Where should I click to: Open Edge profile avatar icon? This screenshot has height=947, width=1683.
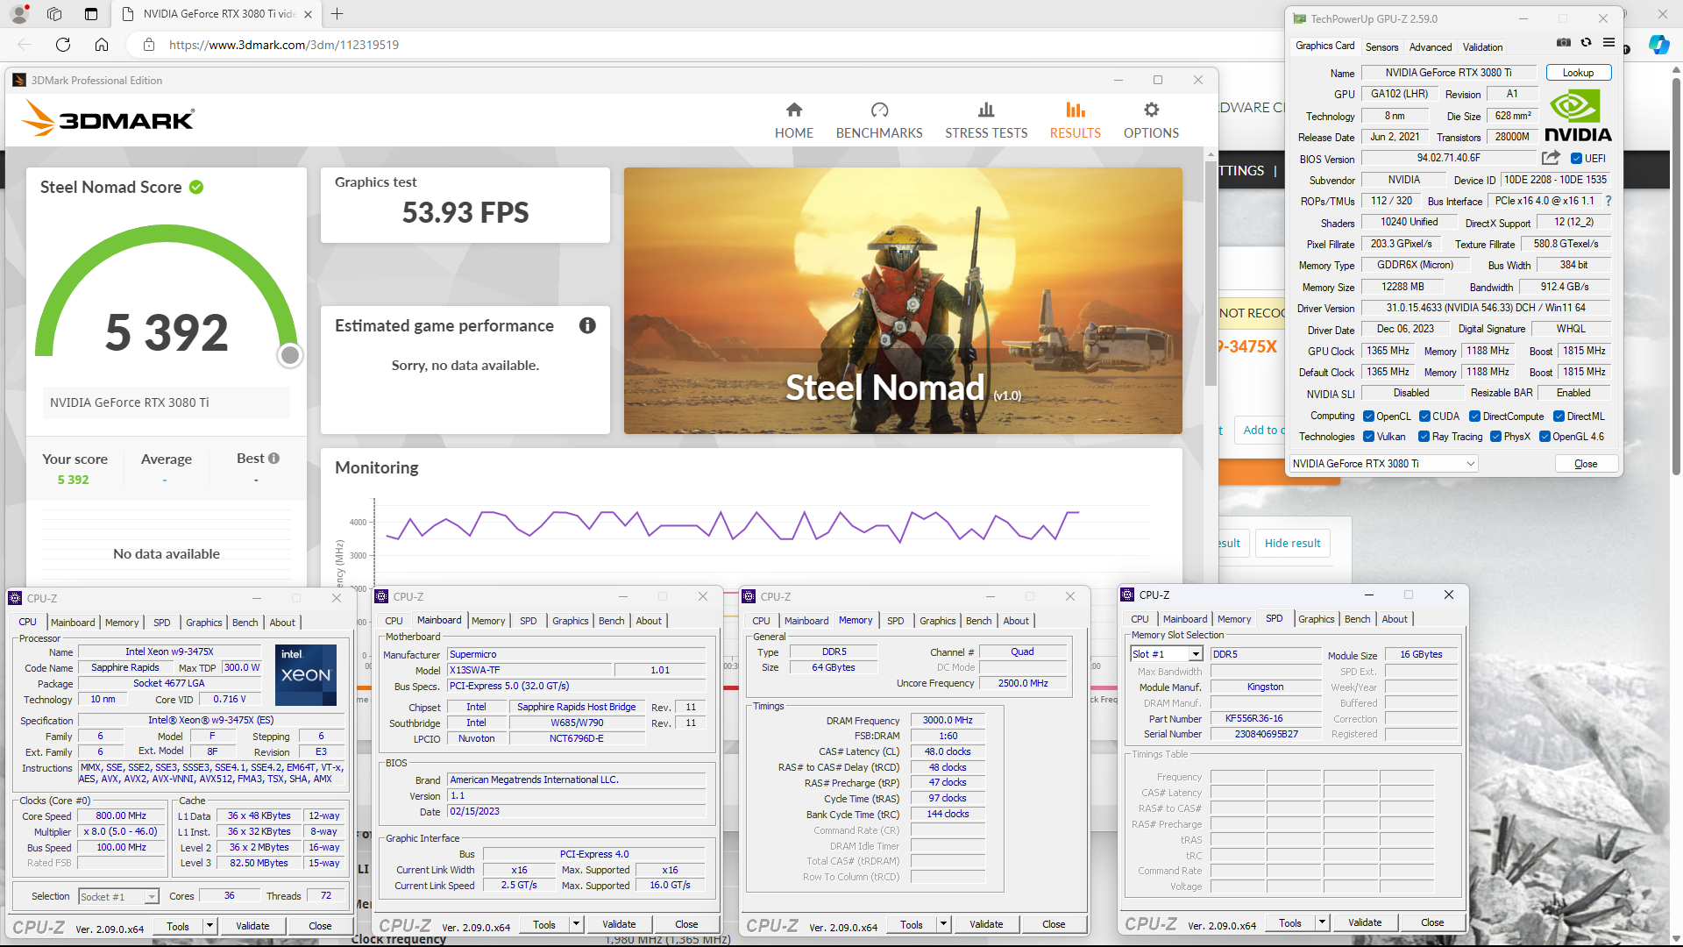pos(21,14)
